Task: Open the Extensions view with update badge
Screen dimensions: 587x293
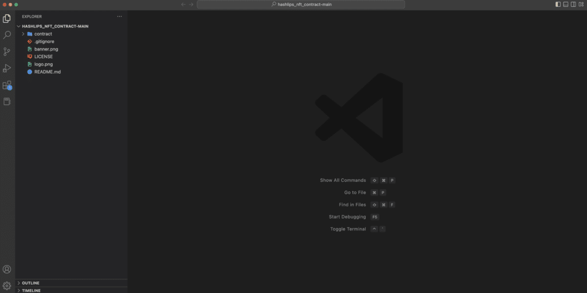Action: [7, 85]
